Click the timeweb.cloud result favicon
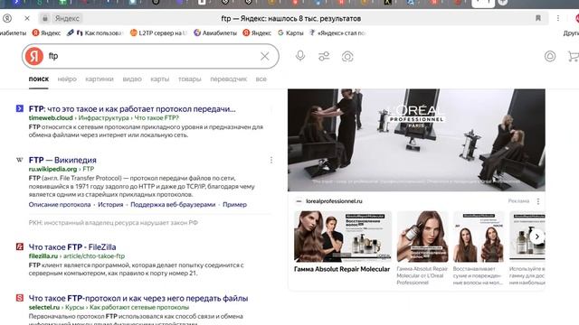579x325 pixels. pos(20,108)
